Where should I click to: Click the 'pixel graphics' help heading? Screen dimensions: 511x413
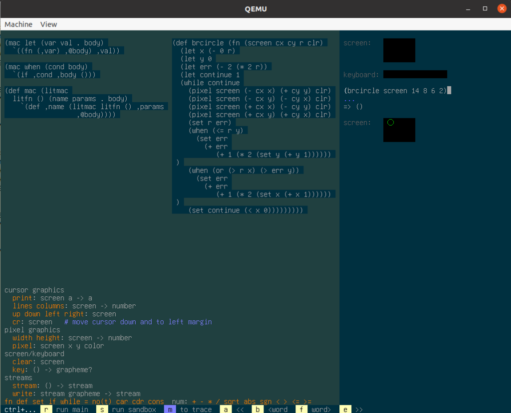[32, 330]
